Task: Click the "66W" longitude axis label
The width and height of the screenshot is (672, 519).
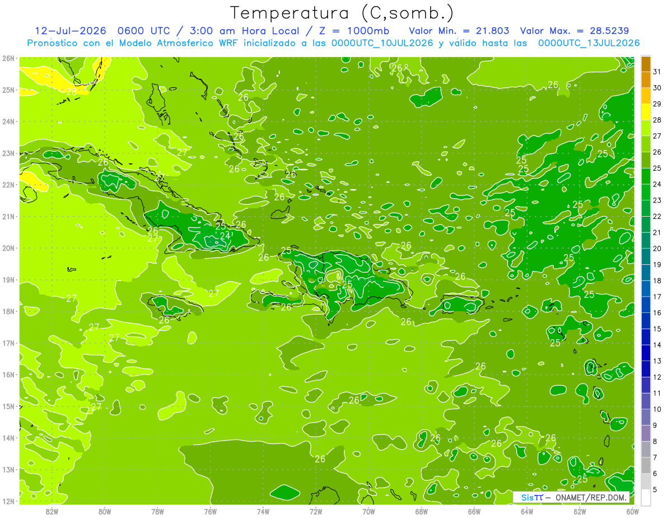Action: (474, 511)
